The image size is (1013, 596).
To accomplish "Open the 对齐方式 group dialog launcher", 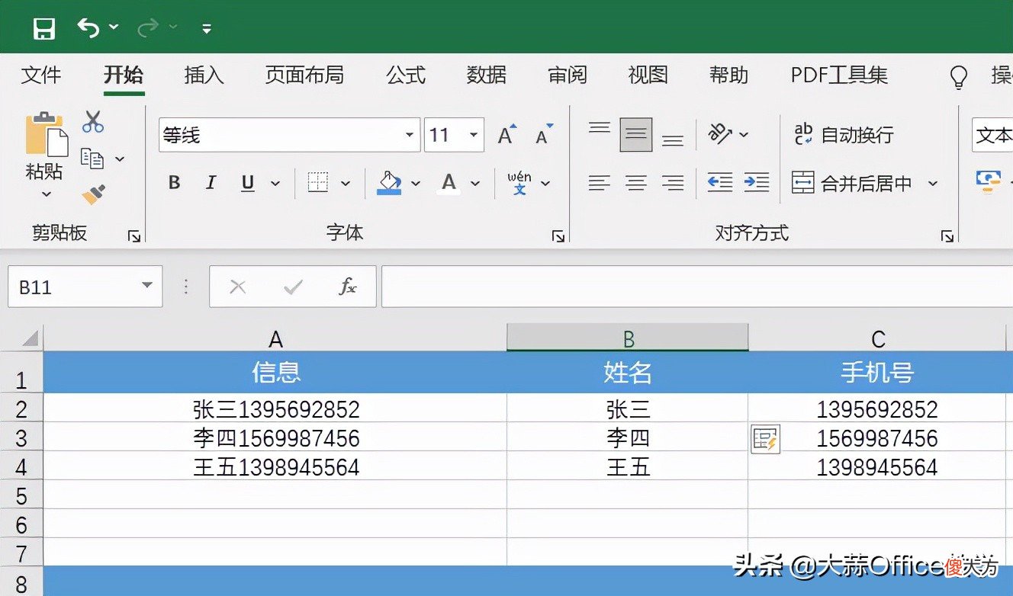I will 947,237.
